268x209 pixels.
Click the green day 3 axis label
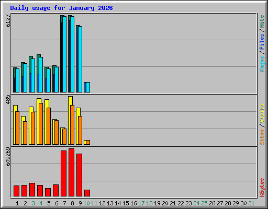33,203
